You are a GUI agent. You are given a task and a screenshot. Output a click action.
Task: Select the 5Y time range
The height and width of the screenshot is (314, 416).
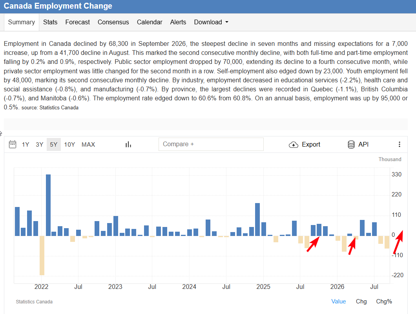pos(54,144)
